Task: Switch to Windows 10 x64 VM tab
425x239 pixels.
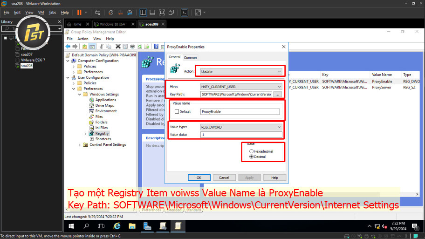Action: (x=112, y=24)
